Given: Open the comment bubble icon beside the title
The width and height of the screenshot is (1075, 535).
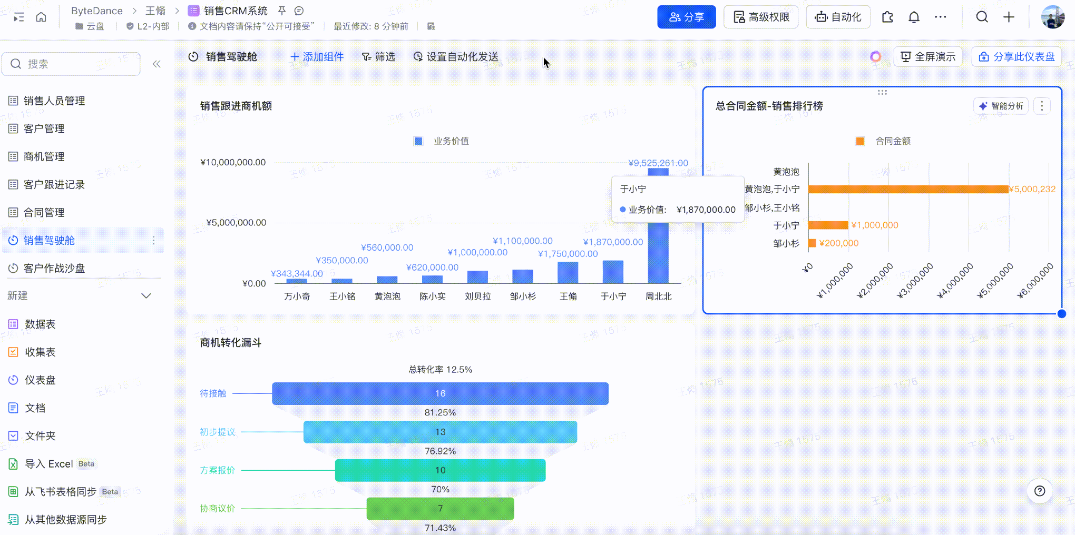Looking at the screenshot, I should click(x=299, y=11).
